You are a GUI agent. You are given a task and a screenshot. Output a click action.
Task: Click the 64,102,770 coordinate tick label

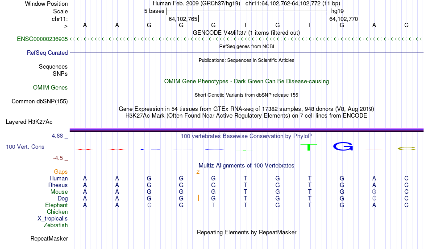tap(344, 19)
